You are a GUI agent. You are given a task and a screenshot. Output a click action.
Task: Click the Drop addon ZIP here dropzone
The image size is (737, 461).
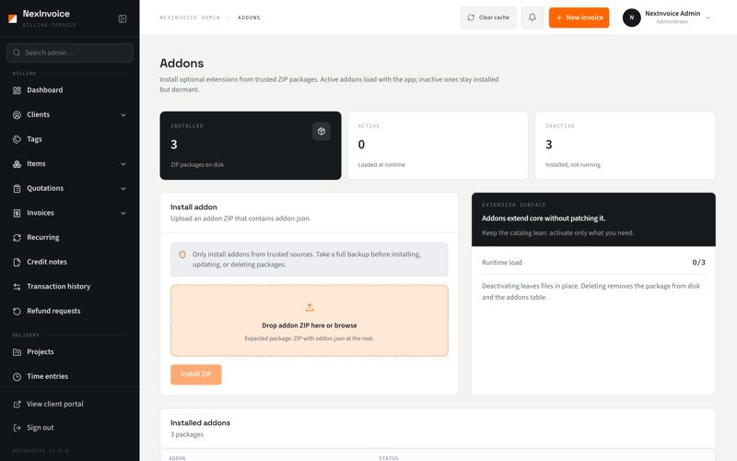310,320
